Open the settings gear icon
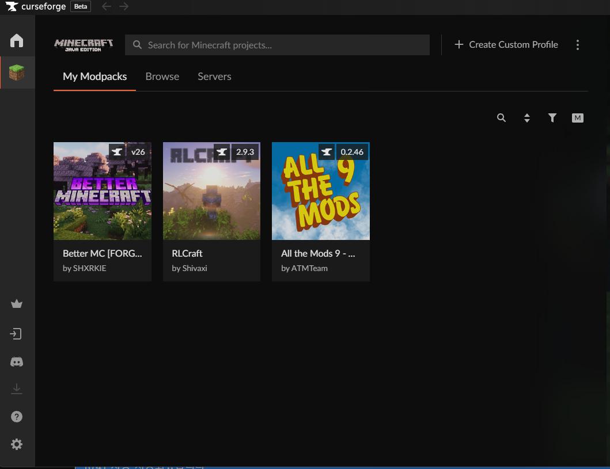The image size is (610, 469). coord(17,444)
